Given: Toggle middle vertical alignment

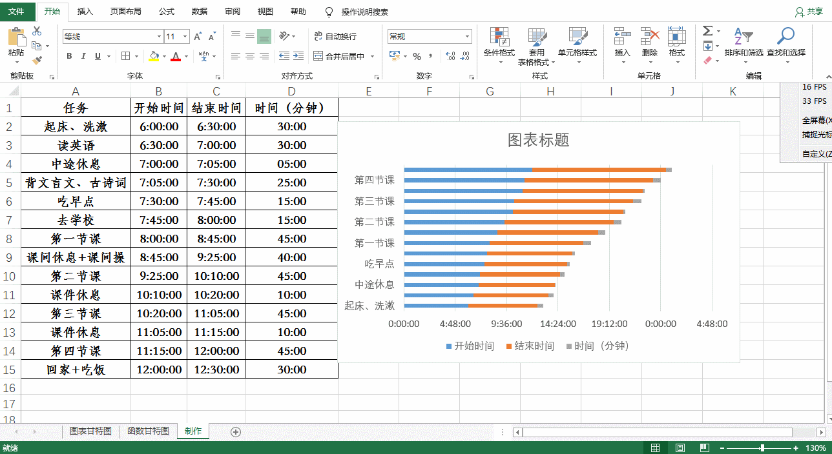Looking at the screenshot, I should tap(250, 36).
